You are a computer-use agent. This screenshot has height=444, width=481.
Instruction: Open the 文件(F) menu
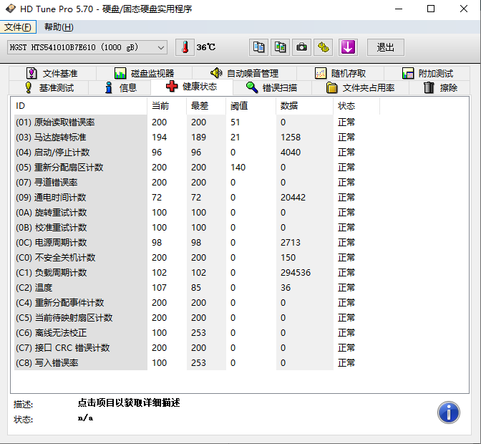[x=18, y=27]
